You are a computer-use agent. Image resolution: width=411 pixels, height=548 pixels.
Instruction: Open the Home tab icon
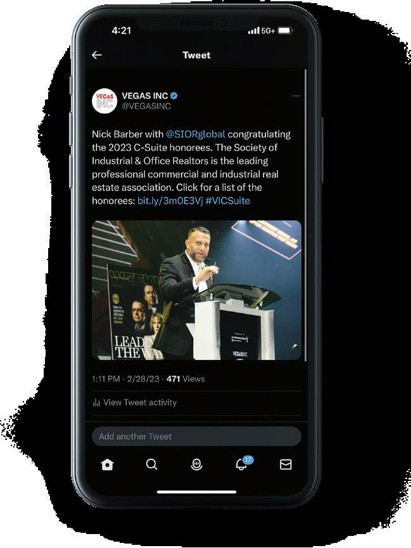click(107, 464)
